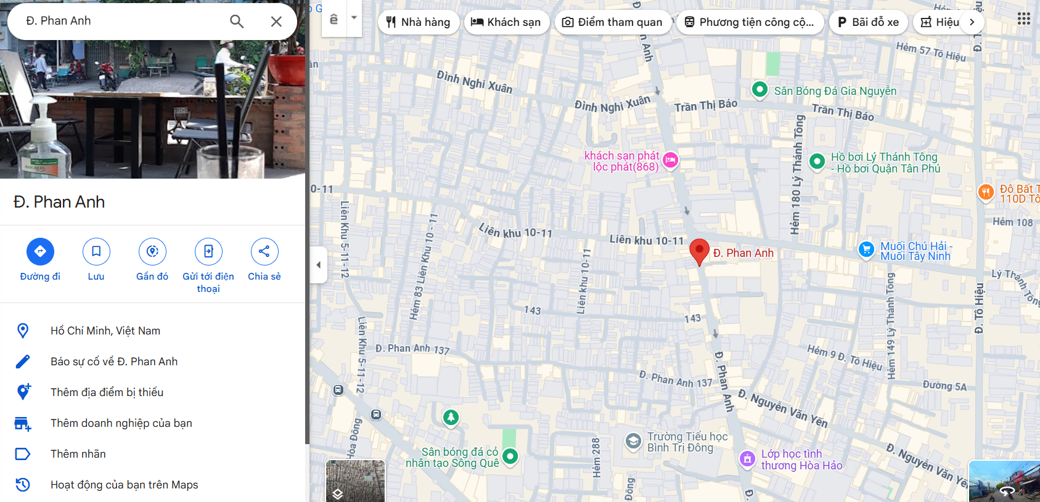Click Muối Chú Hải shopping marker
This screenshot has width=1040, height=502.
[866, 249]
